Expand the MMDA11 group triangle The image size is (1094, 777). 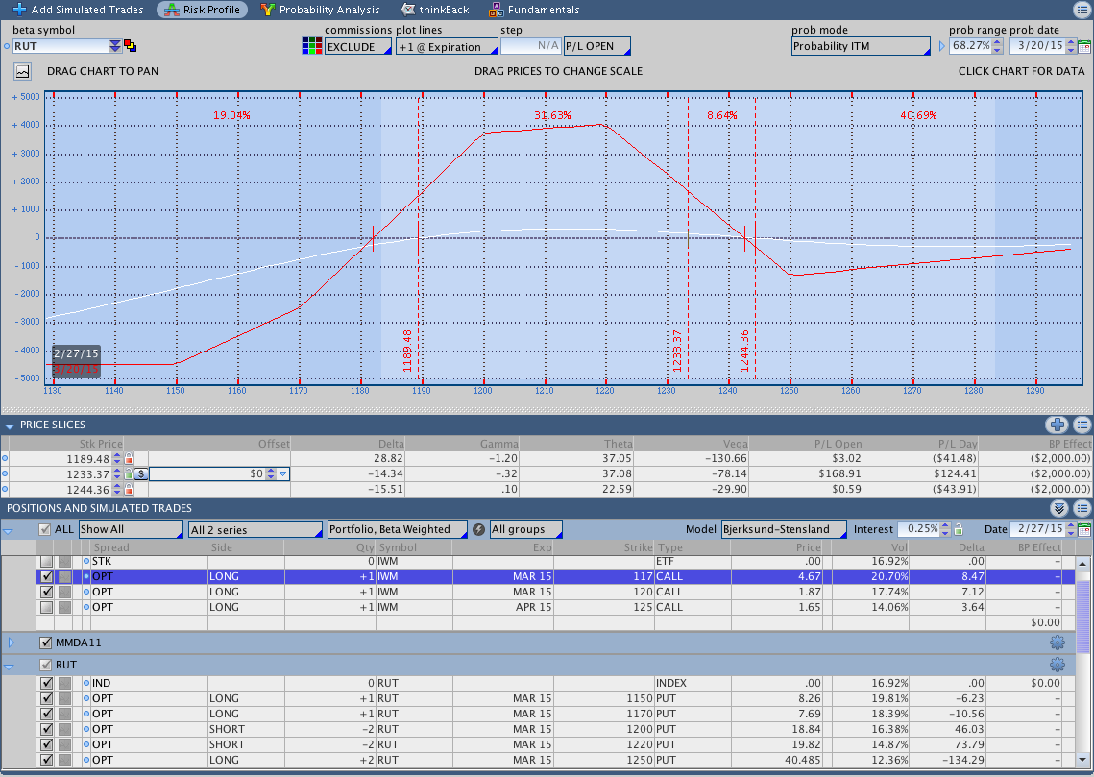click(x=11, y=643)
